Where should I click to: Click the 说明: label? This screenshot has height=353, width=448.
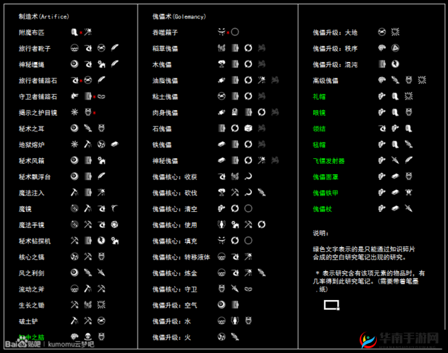coord(320,233)
